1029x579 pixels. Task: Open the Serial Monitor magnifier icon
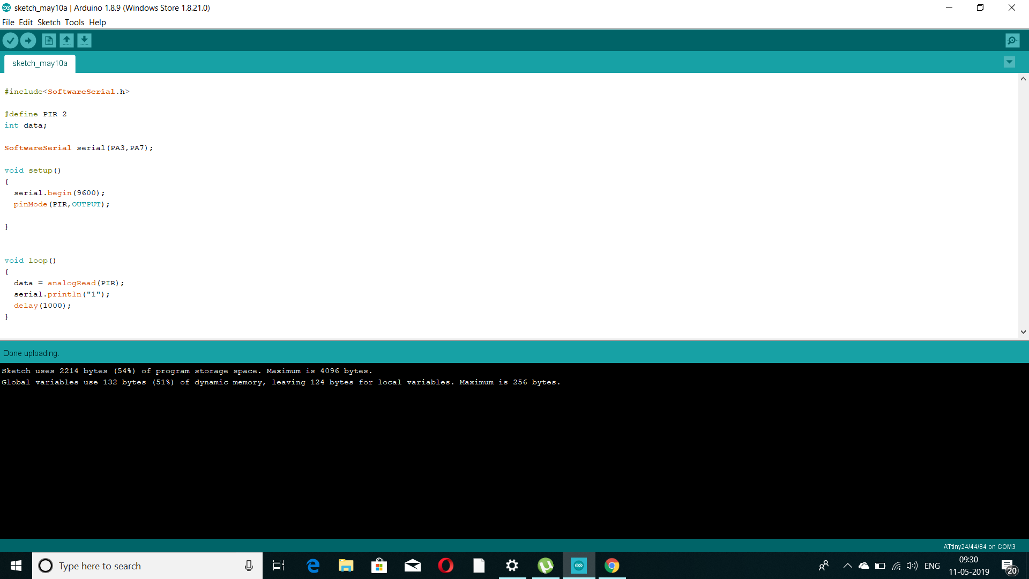coord(1012,40)
